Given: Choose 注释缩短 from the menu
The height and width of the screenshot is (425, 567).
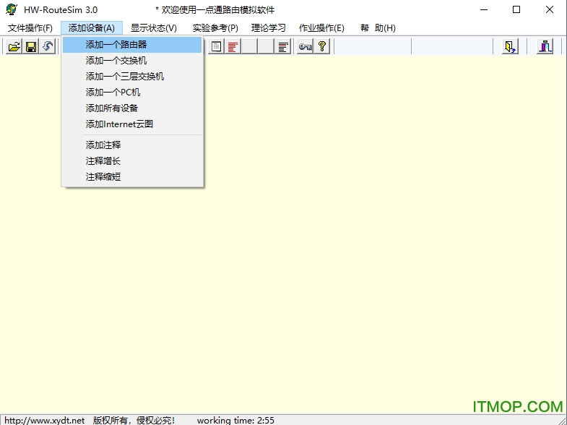Looking at the screenshot, I should click(132, 177).
